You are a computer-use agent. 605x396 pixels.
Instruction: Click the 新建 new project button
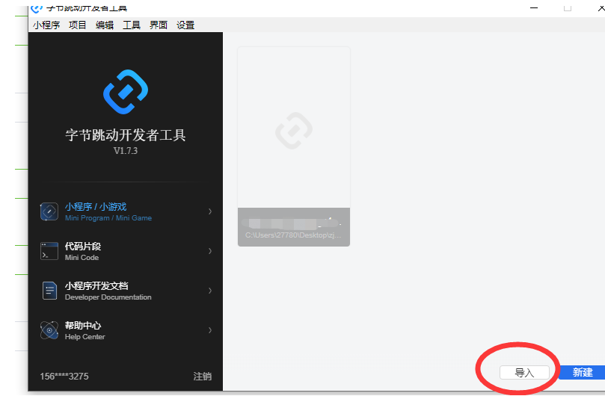click(x=582, y=373)
